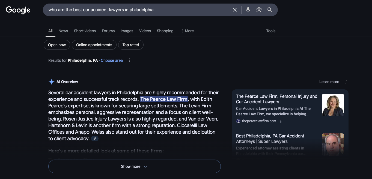Click the Google logo

pyautogui.click(x=18, y=10)
